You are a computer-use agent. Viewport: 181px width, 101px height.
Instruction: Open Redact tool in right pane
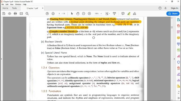pos(178,56)
